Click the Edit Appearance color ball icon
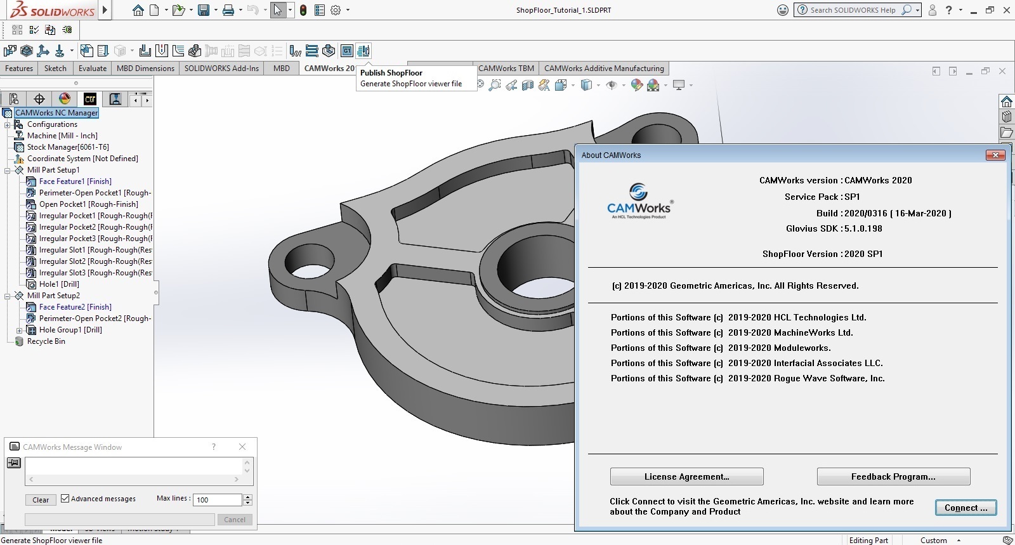This screenshot has height=545, width=1015. point(637,85)
